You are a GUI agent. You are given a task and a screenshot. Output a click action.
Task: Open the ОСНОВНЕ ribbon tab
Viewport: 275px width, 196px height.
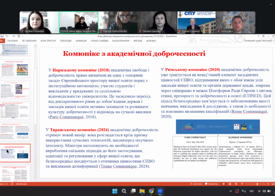coord(13,40)
